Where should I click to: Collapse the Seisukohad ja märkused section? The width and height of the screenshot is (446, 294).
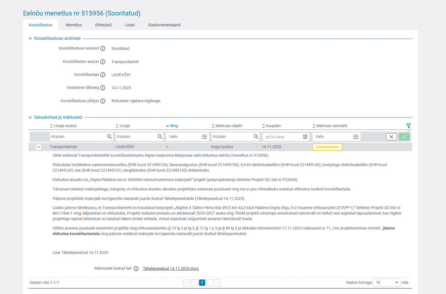pos(30,117)
